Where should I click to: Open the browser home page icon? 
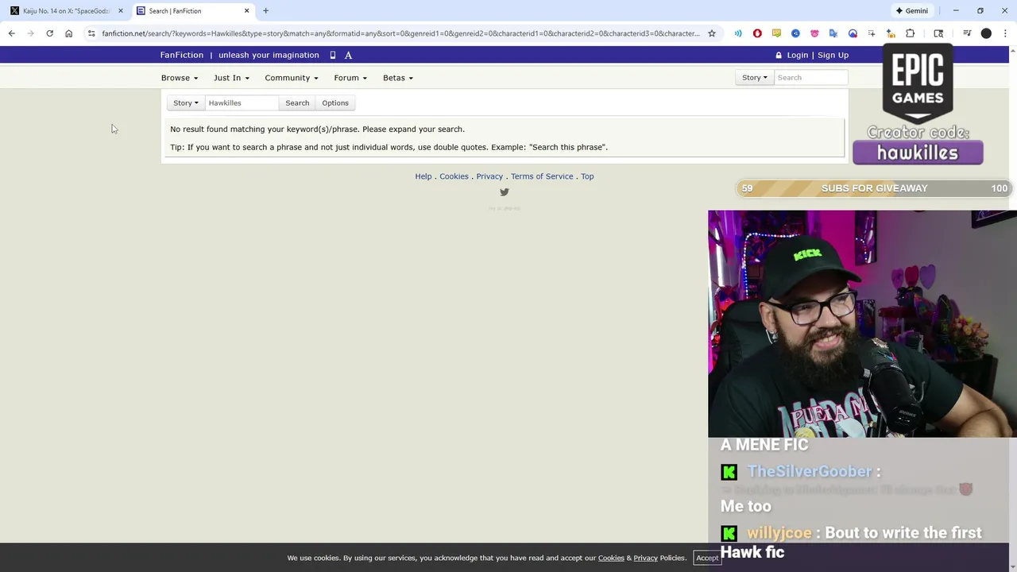pyautogui.click(x=69, y=33)
